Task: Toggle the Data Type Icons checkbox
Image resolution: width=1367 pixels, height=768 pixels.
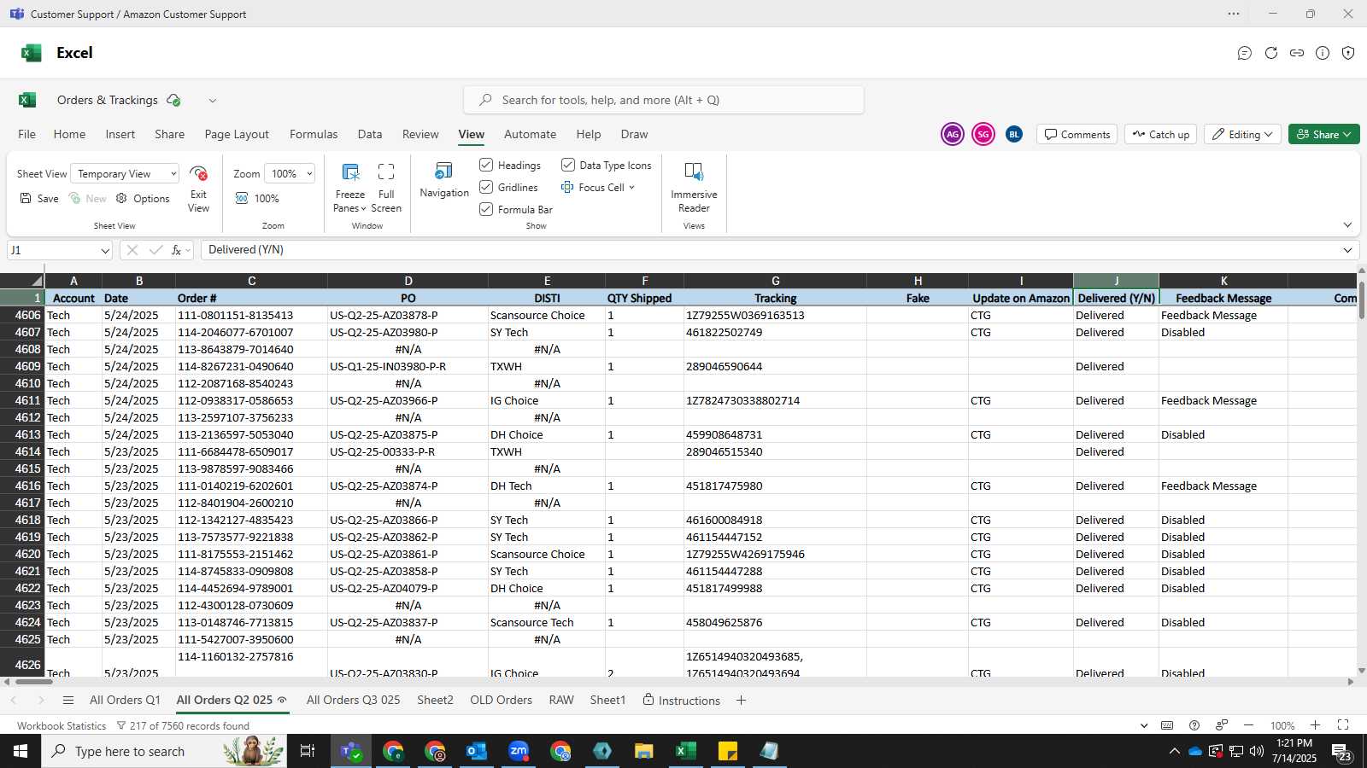Action: click(568, 165)
